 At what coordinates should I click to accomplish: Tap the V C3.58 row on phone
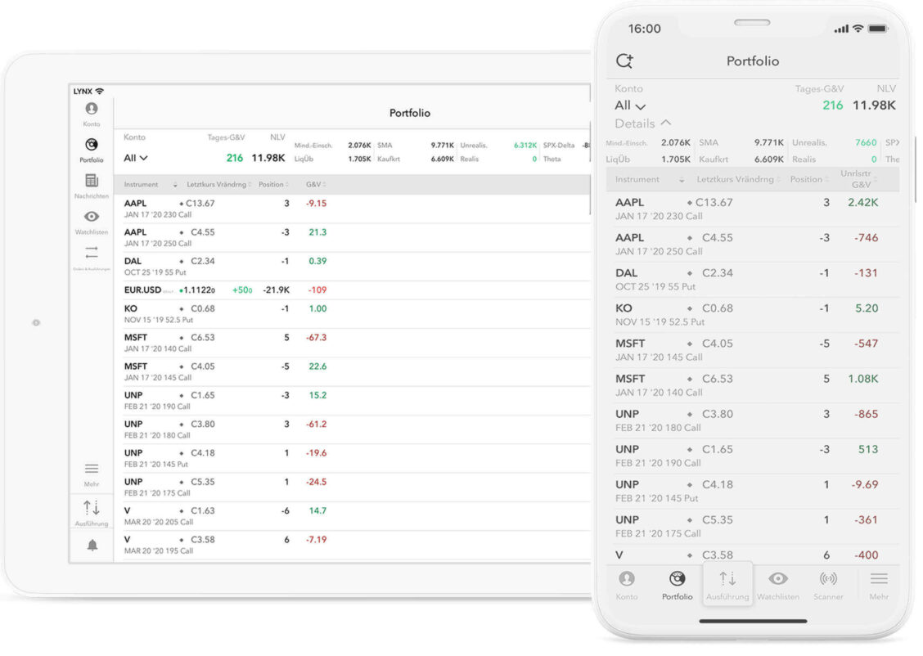[x=752, y=555]
